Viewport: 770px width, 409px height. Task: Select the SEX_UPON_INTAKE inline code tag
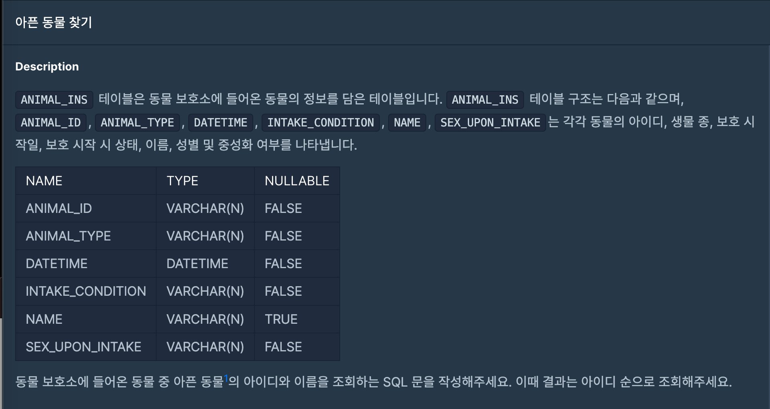(490, 122)
